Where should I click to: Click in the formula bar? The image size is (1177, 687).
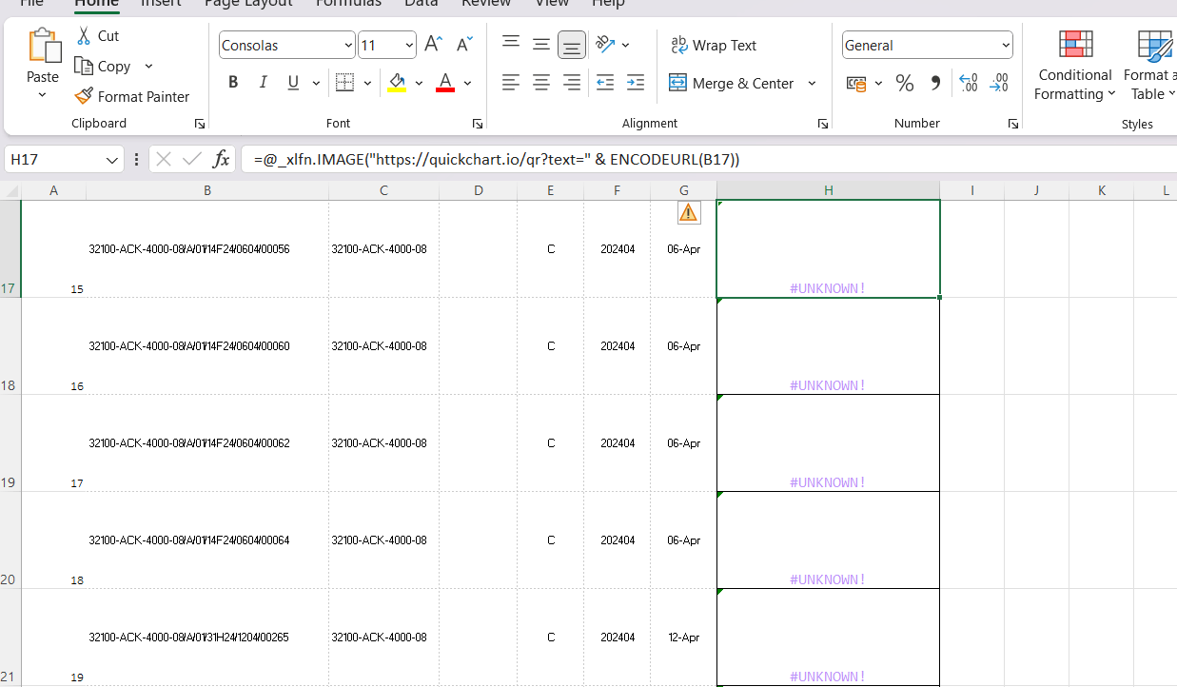tap(709, 159)
